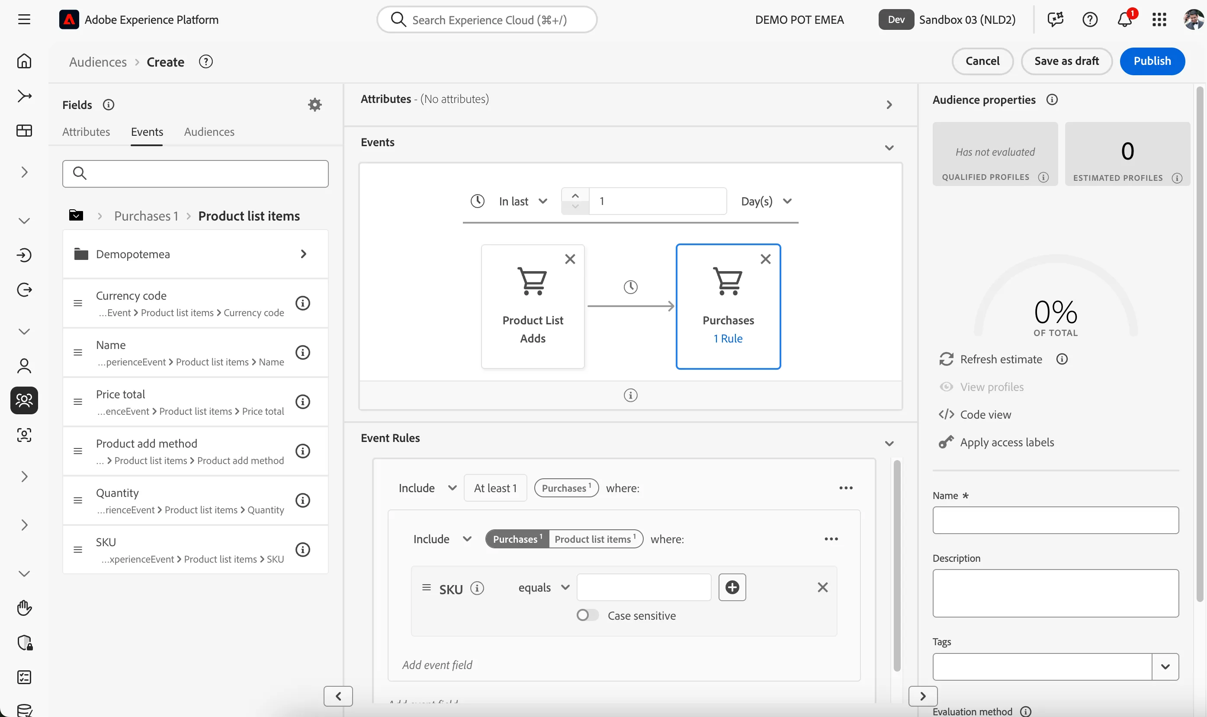The height and width of the screenshot is (717, 1207).
Task: Go to the Purchases 1 breadcrumb
Action: coord(146,216)
